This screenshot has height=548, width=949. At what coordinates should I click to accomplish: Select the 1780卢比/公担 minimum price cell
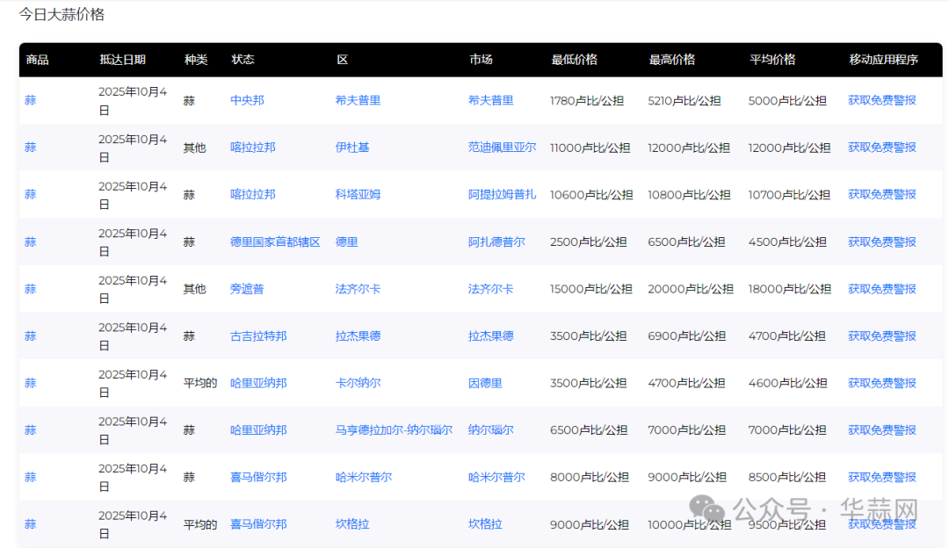pos(586,101)
